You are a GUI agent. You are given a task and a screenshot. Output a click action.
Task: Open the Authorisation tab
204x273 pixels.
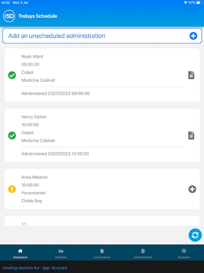(x=102, y=254)
